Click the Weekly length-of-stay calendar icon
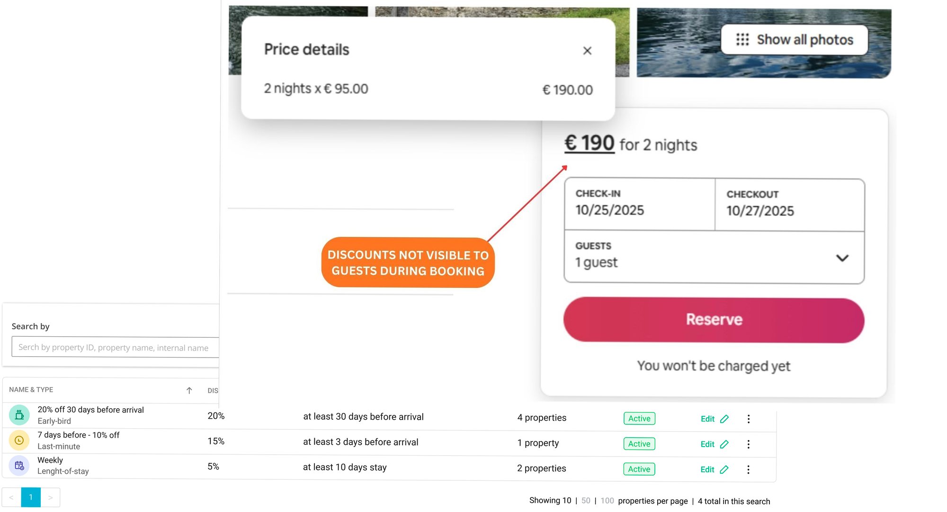 pos(19,466)
